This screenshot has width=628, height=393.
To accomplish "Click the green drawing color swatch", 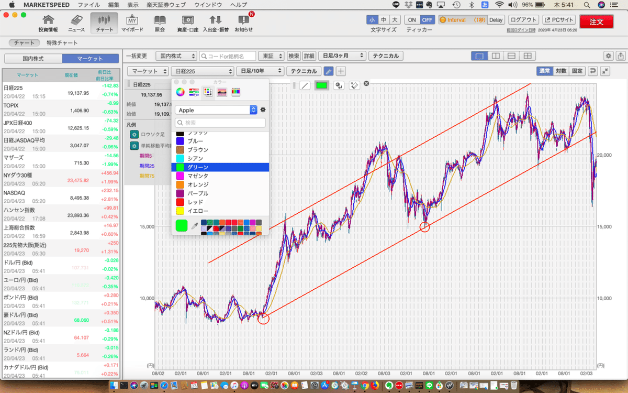I will 321,85.
